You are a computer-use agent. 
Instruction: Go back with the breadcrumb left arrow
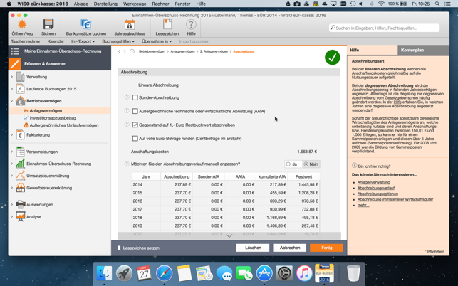tap(119, 51)
